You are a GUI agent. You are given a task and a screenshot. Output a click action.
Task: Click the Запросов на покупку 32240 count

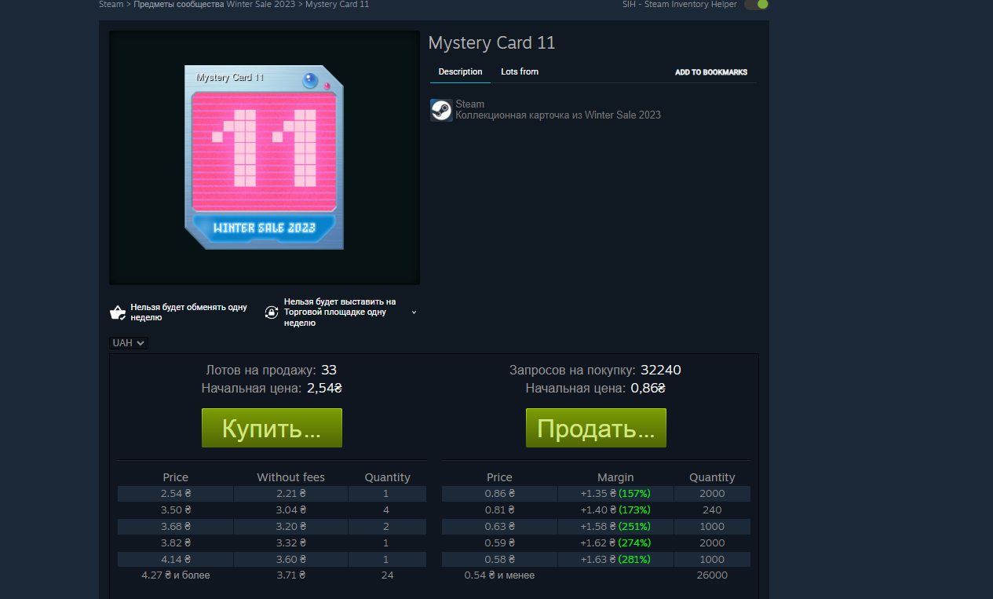661,371
